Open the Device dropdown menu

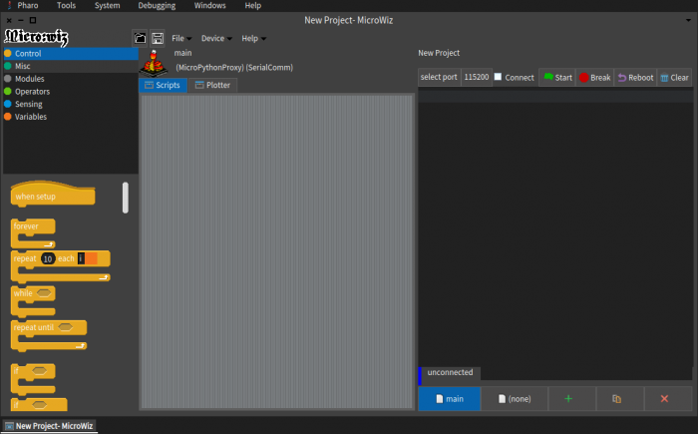point(216,38)
